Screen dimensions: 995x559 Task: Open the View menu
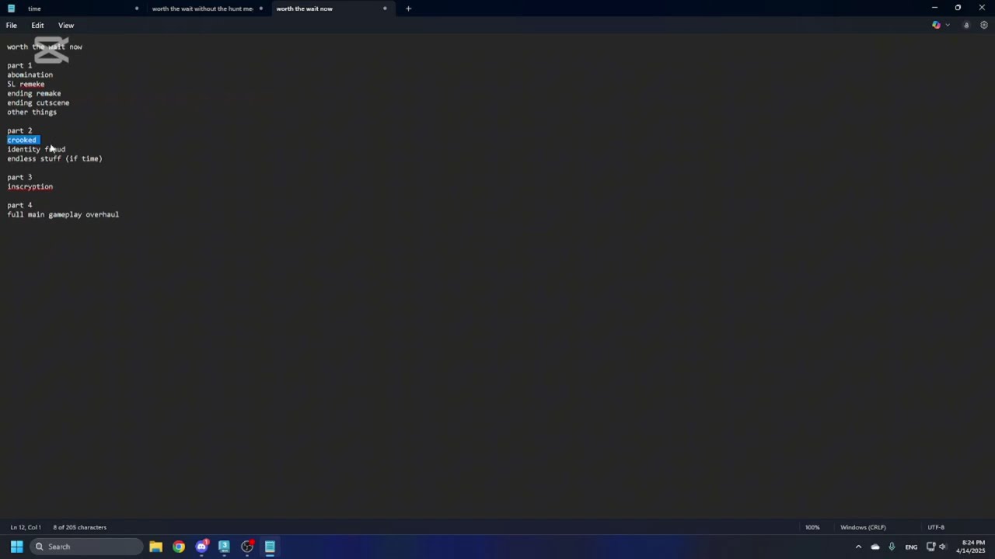(x=66, y=25)
